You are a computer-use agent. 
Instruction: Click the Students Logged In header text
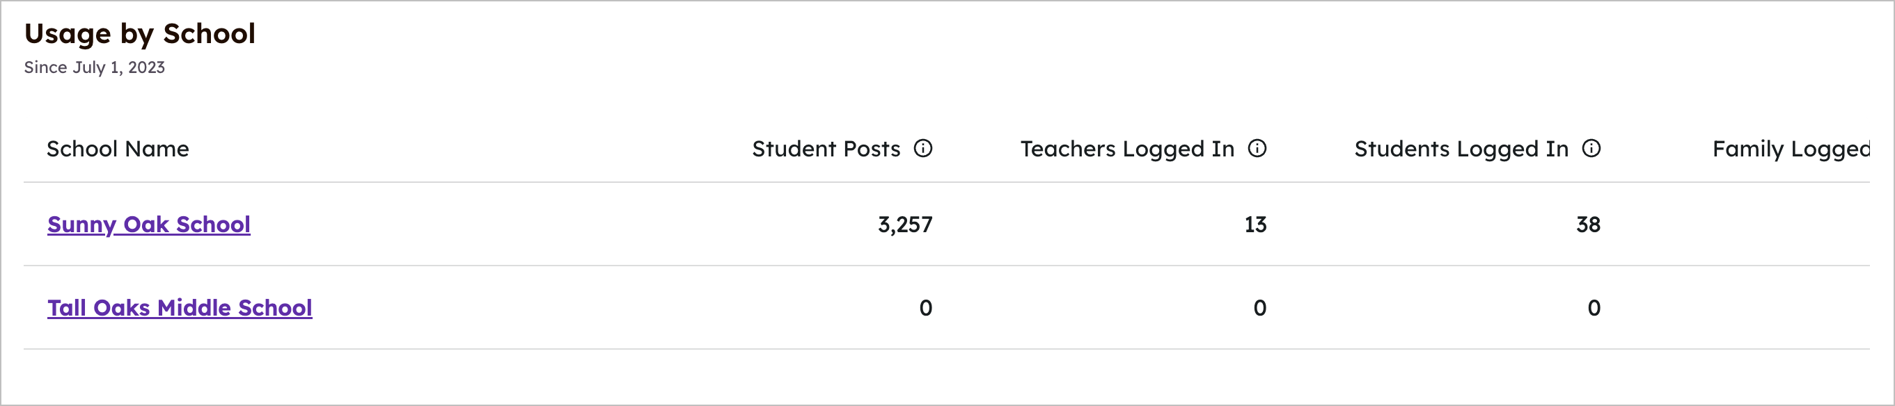pos(1461,149)
